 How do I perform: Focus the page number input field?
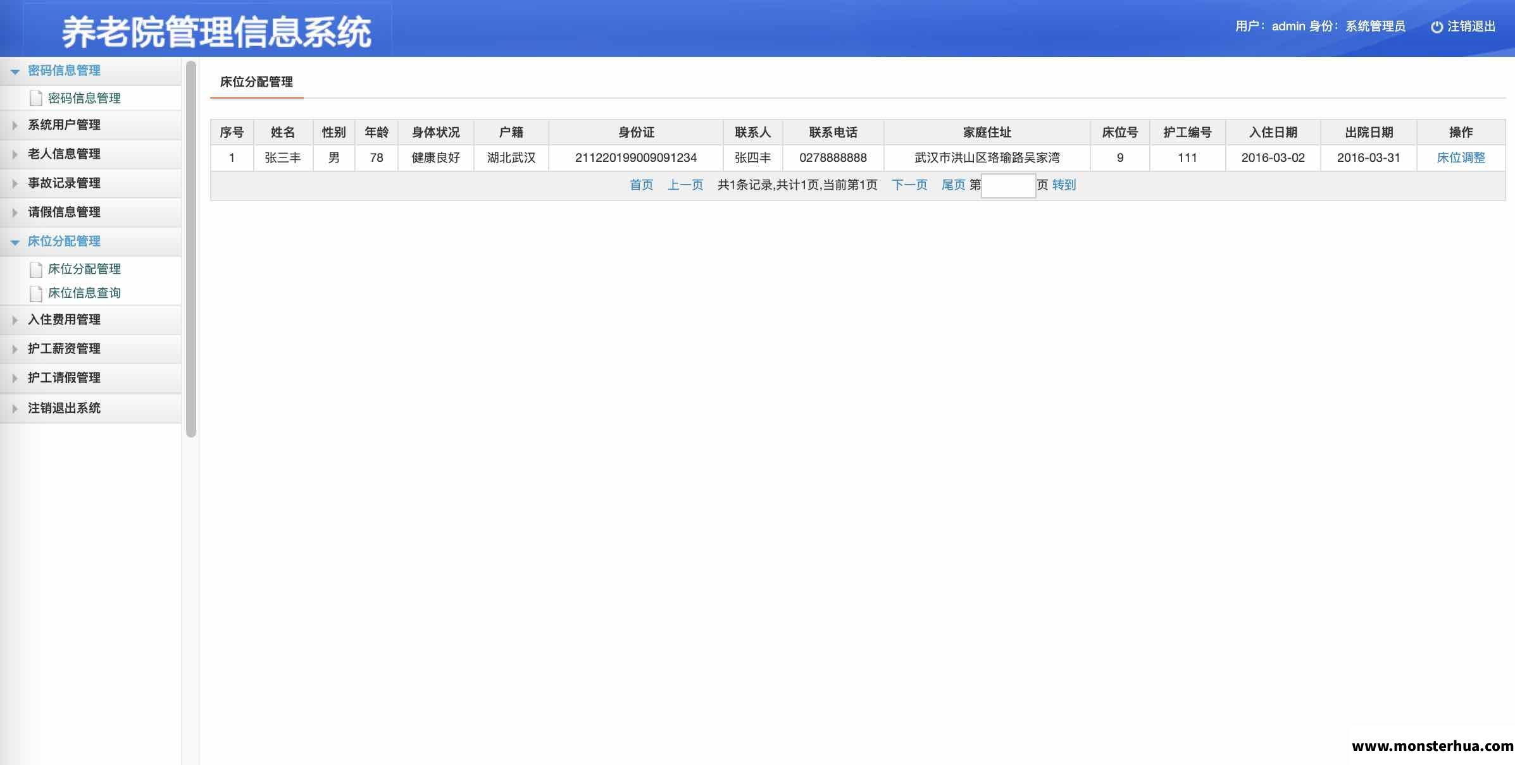[x=1008, y=186]
